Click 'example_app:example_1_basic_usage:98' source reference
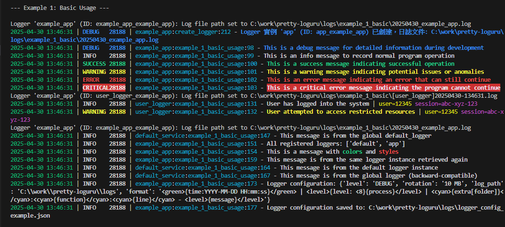This screenshot has height=227, width=505. pos(194,48)
